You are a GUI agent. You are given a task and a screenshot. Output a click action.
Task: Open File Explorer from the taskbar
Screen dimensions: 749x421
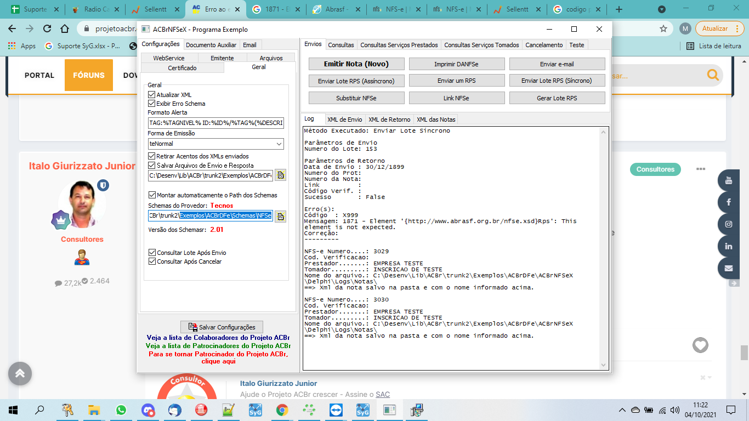click(94, 409)
